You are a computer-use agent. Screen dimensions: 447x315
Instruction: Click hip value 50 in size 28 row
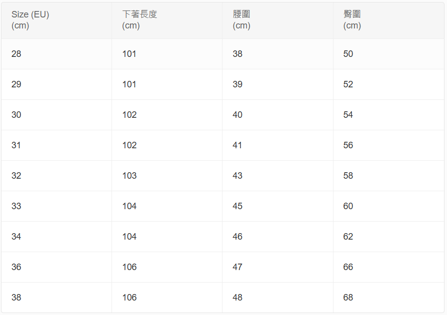tap(348, 54)
